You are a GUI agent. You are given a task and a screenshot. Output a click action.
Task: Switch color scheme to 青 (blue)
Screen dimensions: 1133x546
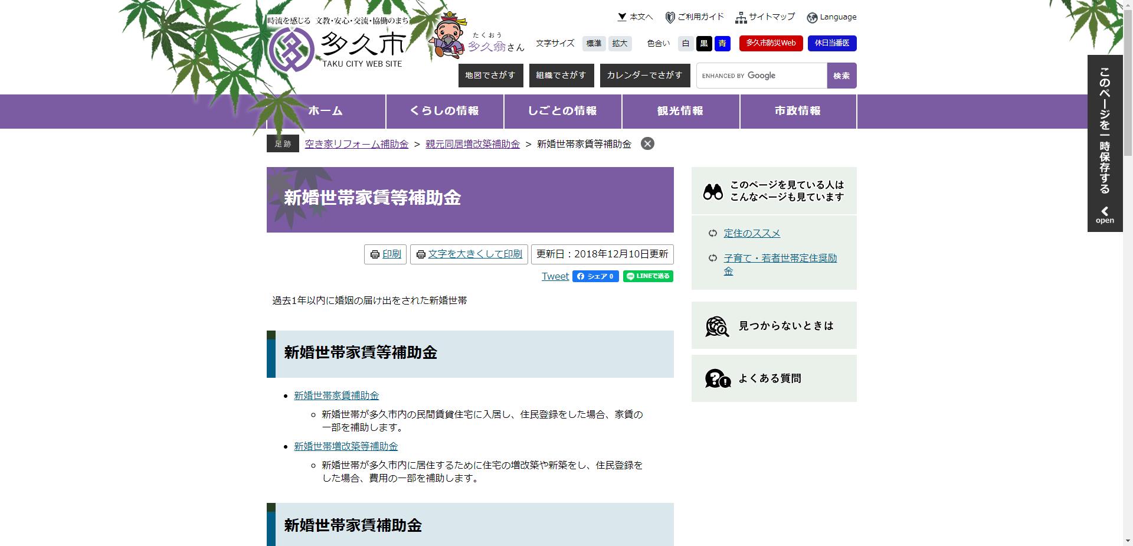point(722,43)
